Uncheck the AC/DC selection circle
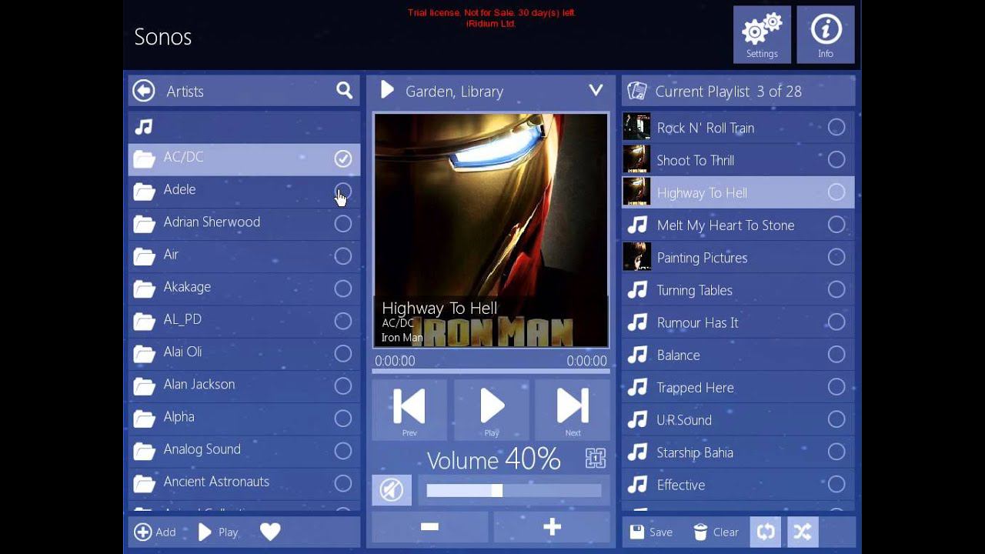Screen dimensions: 985x554 click(343, 159)
